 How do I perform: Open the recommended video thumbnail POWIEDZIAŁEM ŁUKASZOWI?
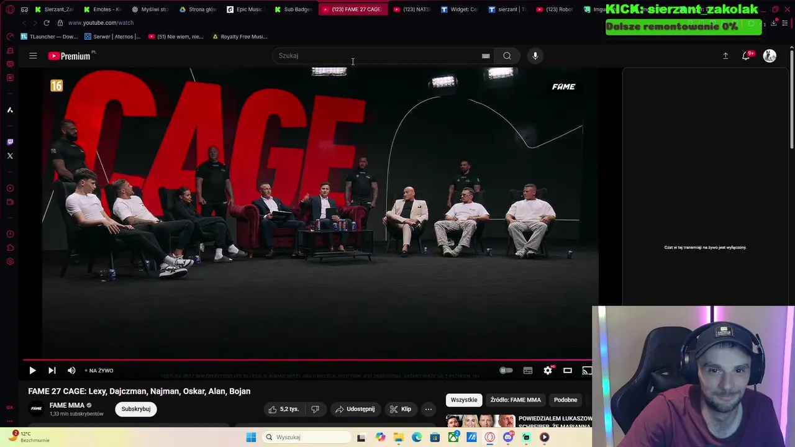tap(480, 422)
